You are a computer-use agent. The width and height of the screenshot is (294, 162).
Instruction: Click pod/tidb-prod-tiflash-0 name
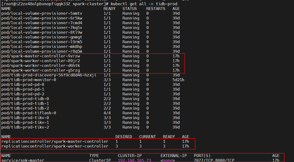(x=29, y=113)
